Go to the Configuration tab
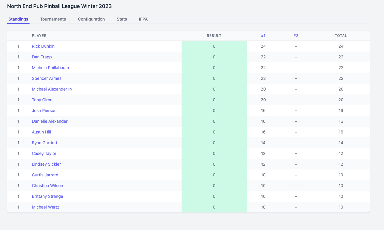 91,19
